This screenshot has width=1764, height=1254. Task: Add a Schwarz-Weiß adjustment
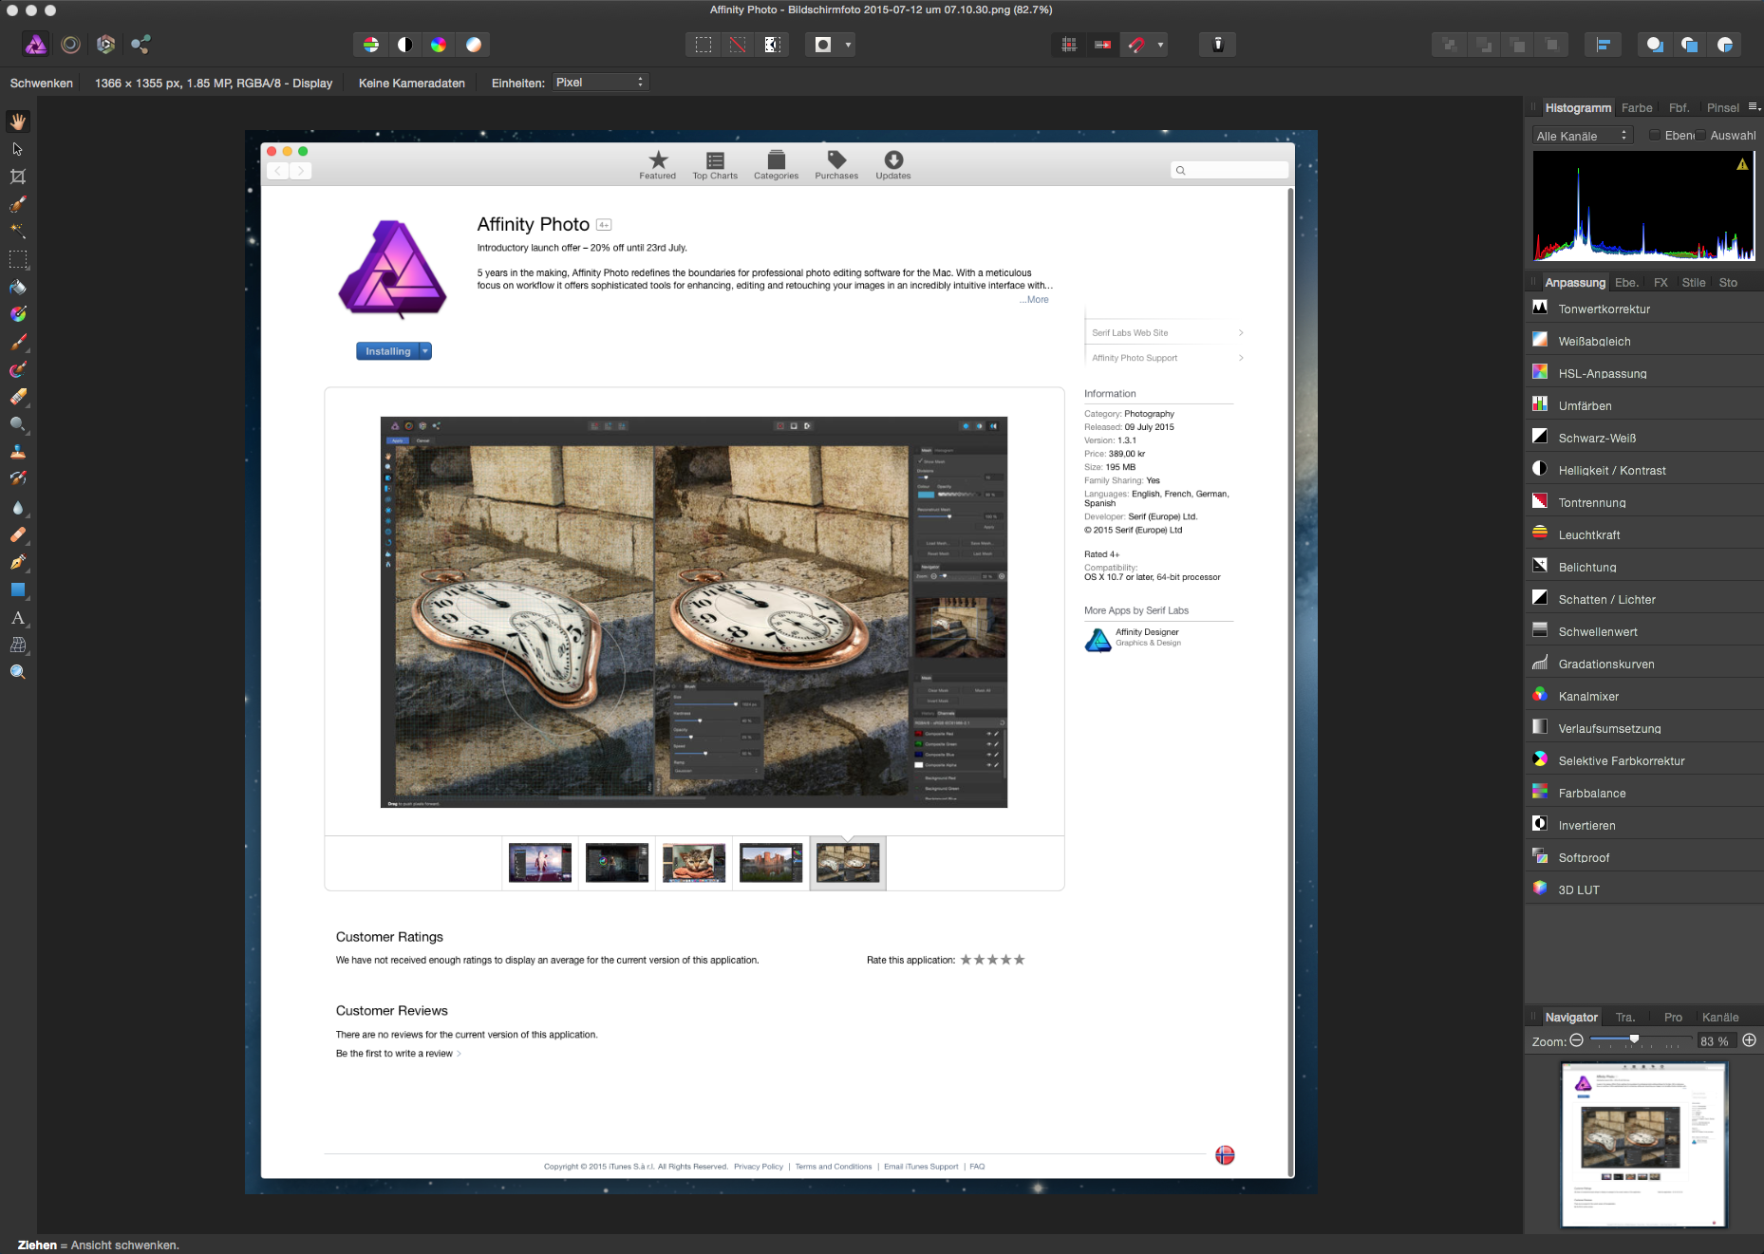click(1643, 438)
